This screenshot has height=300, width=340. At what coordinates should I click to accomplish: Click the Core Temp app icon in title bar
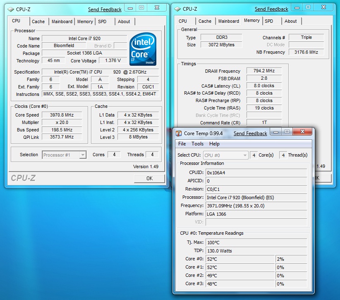(x=178, y=133)
